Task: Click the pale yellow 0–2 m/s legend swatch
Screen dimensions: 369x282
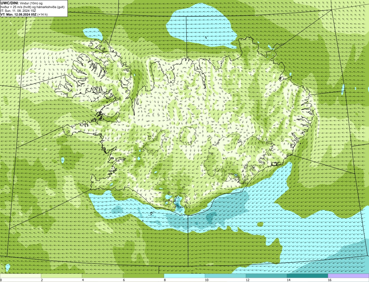Action: [20, 276]
